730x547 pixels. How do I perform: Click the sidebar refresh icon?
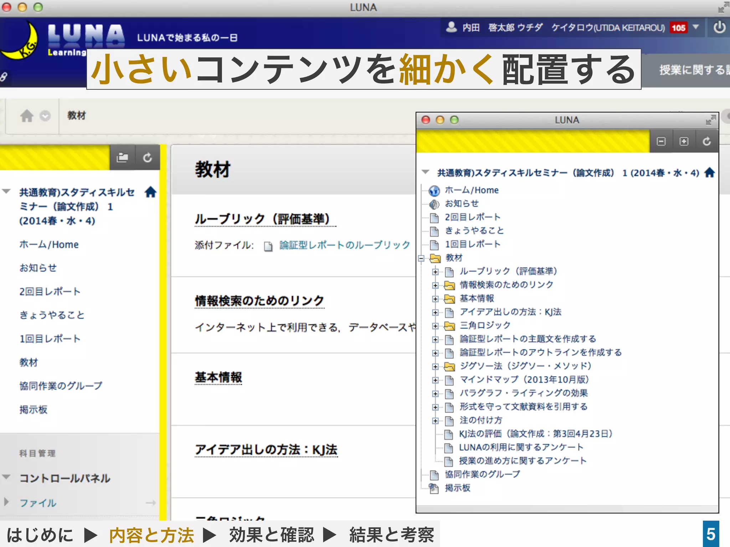click(148, 157)
